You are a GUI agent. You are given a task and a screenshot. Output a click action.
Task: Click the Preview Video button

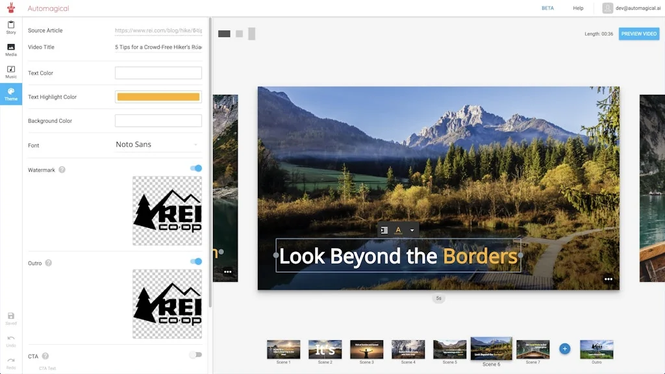(x=638, y=34)
